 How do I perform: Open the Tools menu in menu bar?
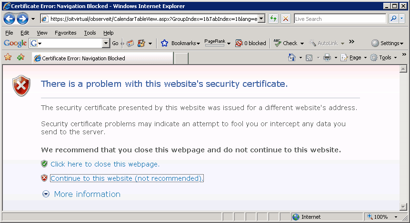pos(90,33)
